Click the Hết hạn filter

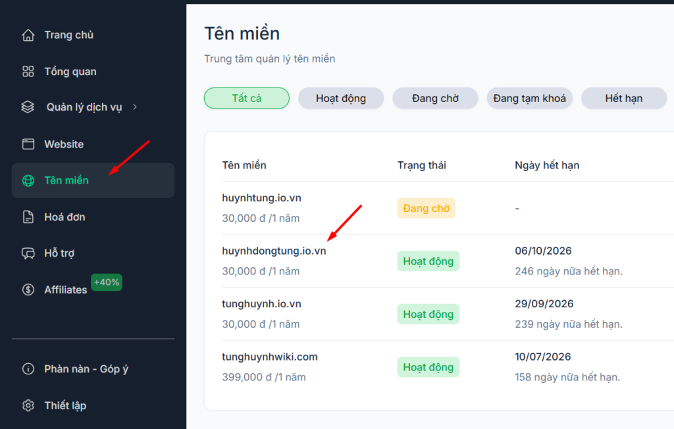tap(623, 97)
